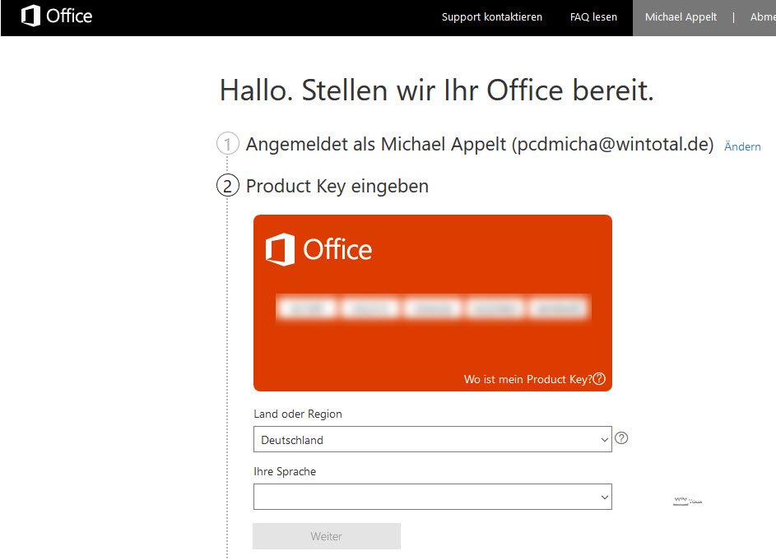The height and width of the screenshot is (560, 776).
Task: Focus the second Product Key segment field
Action: point(370,308)
